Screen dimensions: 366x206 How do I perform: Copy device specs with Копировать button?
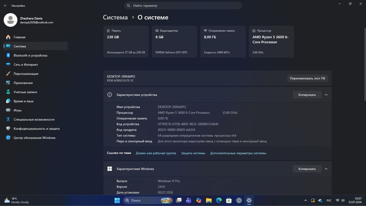pos(307,95)
